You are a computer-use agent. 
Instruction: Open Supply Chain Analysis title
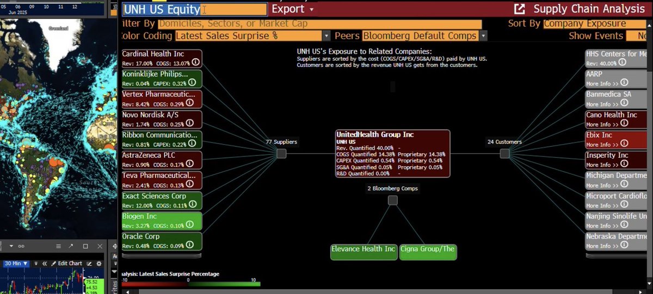(589, 9)
